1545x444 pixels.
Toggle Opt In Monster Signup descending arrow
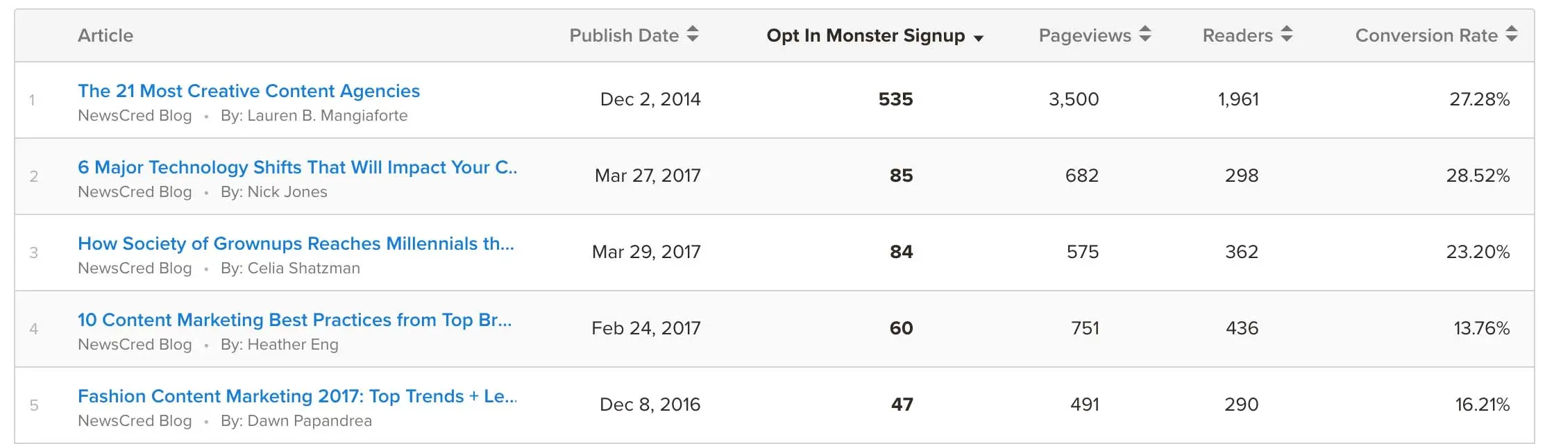[x=979, y=39]
